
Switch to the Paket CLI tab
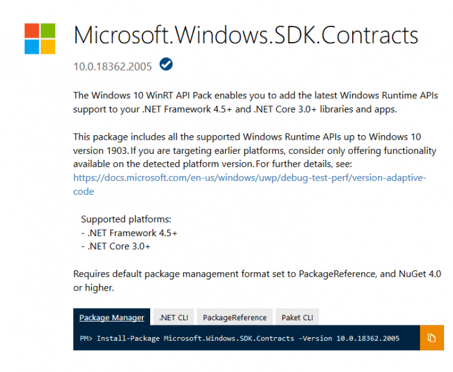(297, 318)
